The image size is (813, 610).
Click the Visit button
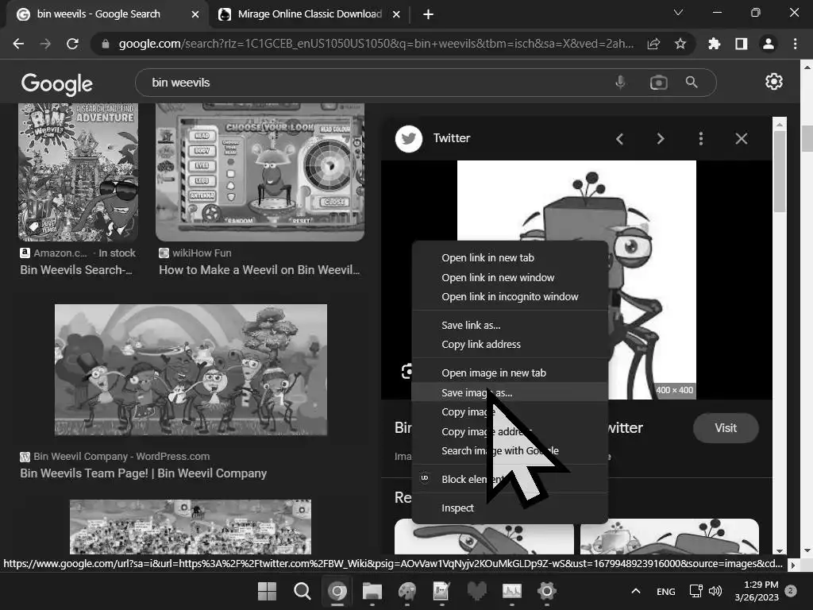726,428
